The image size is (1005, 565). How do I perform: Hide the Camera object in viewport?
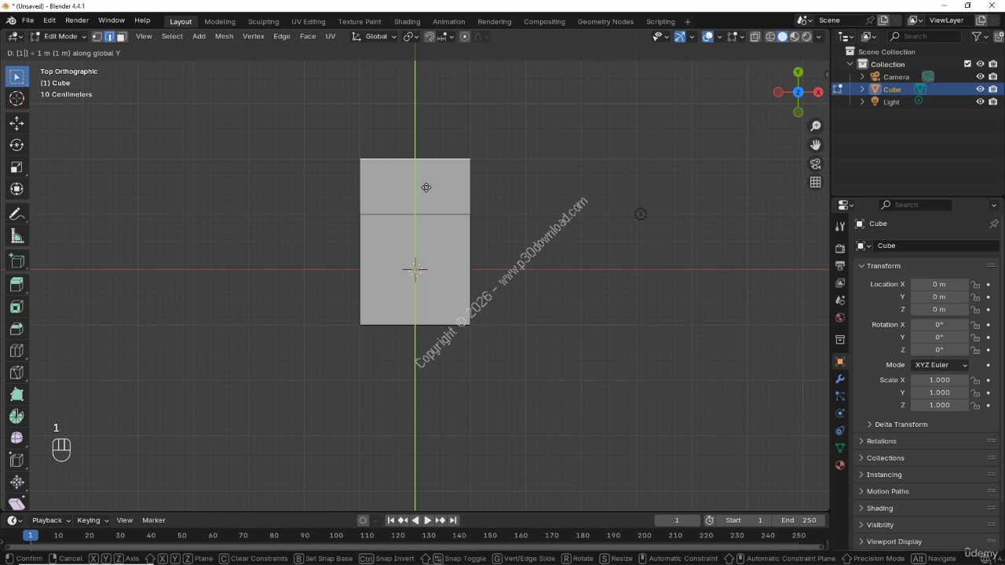click(980, 77)
